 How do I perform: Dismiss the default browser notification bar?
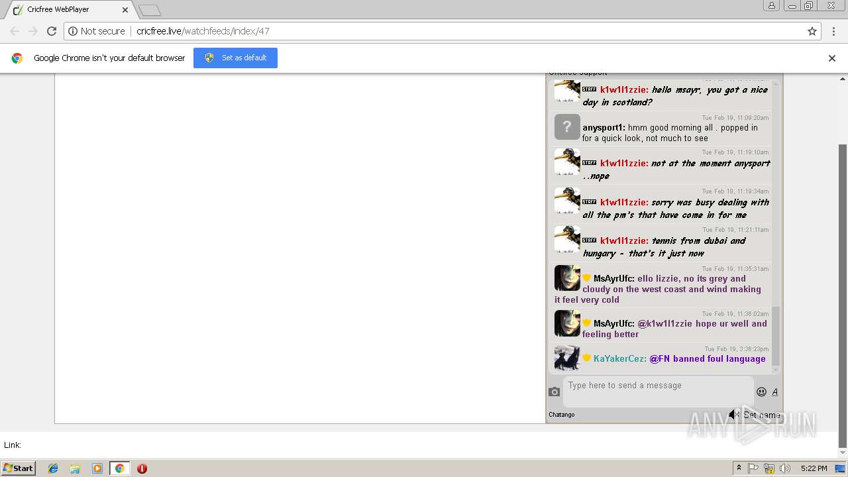(832, 58)
